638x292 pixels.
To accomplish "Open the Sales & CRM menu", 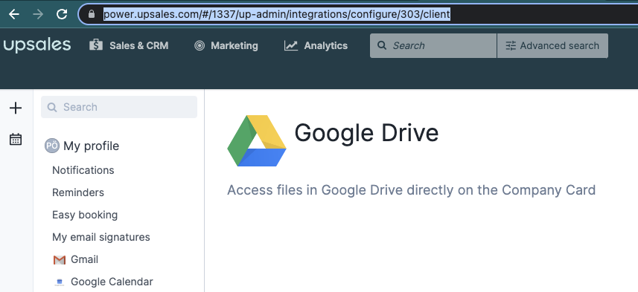I will click(x=129, y=45).
